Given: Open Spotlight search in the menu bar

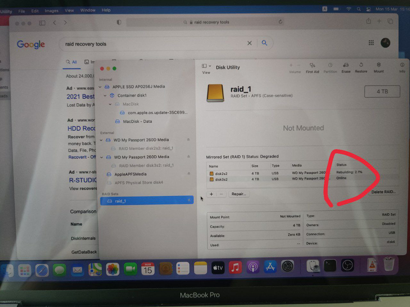Looking at the screenshot, I should [359, 9].
